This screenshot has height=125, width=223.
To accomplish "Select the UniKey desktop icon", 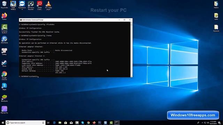I will pyautogui.click(x=4, y=51).
